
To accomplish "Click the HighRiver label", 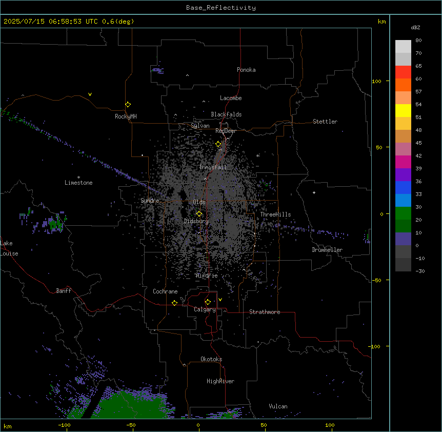I will click(x=220, y=381).
